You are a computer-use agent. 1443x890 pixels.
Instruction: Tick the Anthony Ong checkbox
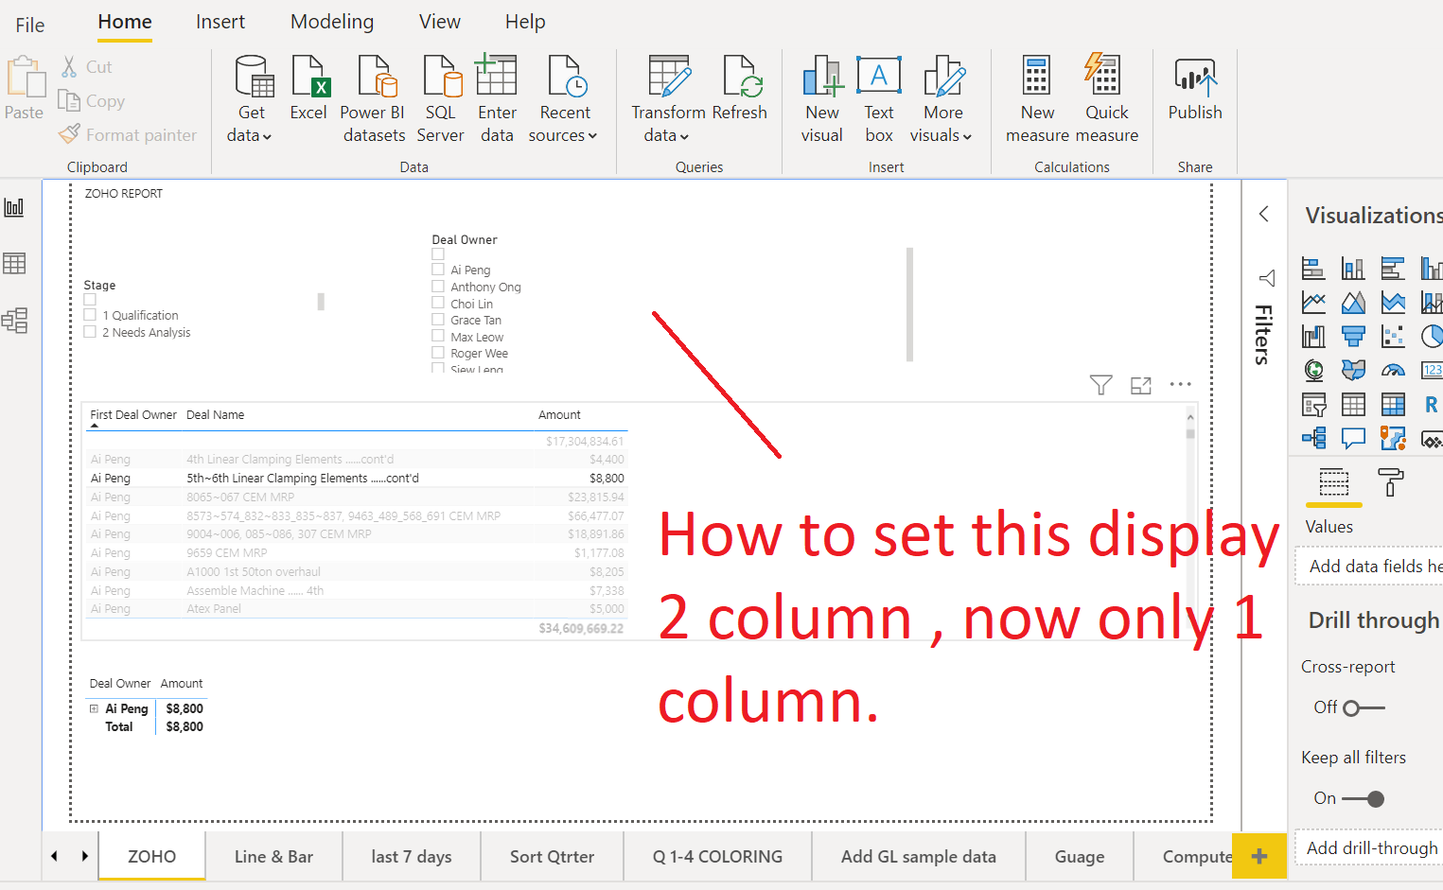coord(438,287)
